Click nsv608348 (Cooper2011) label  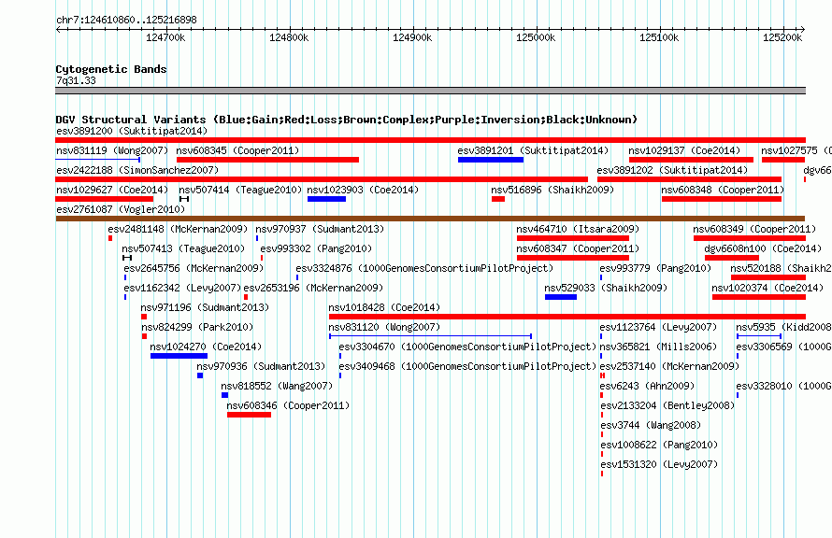point(723,190)
